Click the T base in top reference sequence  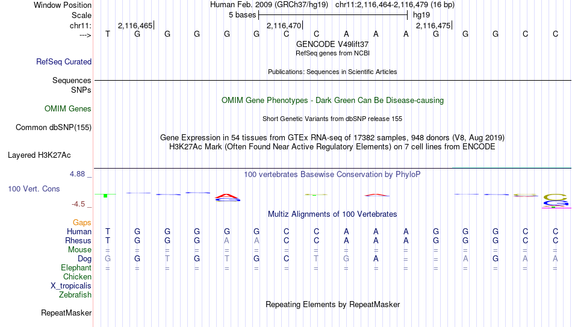tap(108, 34)
